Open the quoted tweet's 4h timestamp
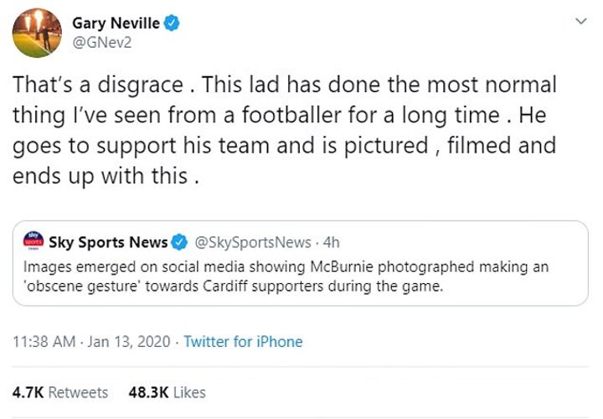The width and height of the screenshot is (603, 419). [x=331, y=243]
